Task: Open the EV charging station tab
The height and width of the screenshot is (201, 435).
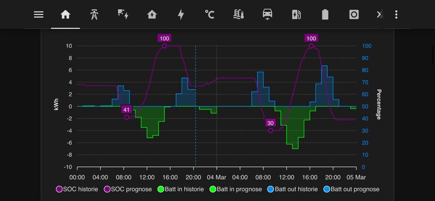Action: (x=296, y=15)
